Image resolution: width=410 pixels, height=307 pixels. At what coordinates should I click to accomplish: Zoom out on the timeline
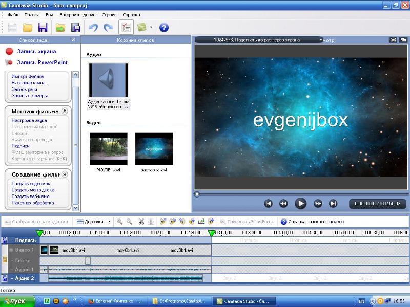tap(129, 222)
